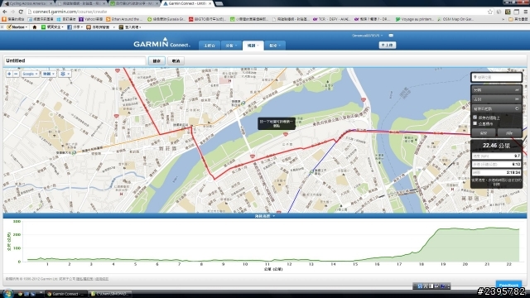530x298 pixels.
Task: Open the messages icon in the Garmin header
Action: [391, 36]
